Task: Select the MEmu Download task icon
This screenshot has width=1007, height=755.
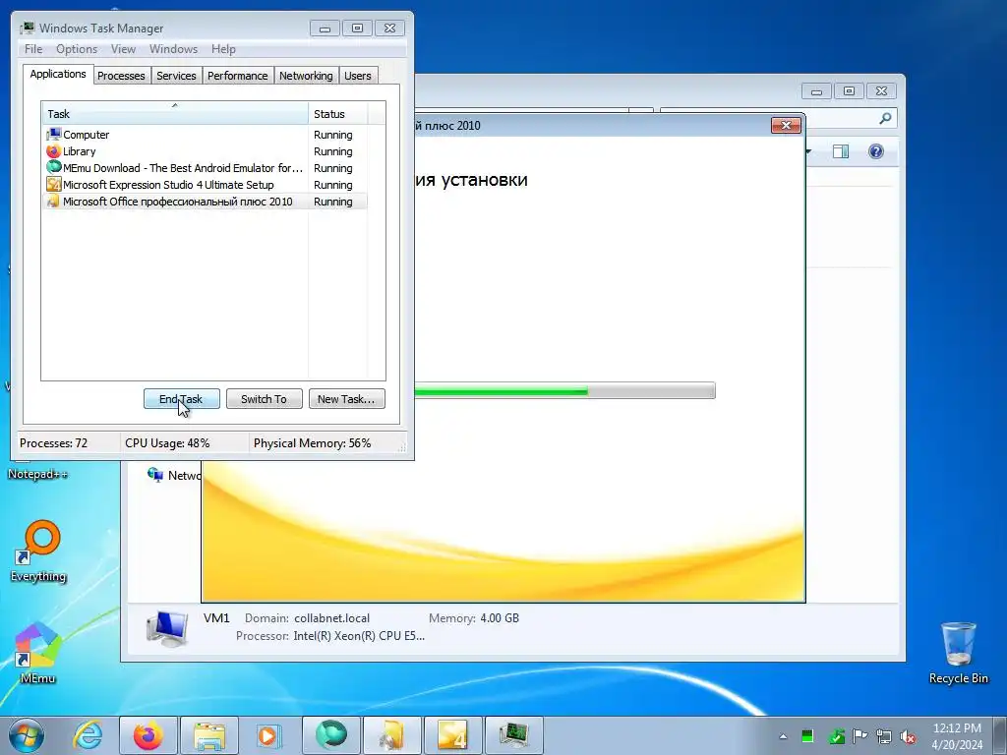Action: (54, 167)
